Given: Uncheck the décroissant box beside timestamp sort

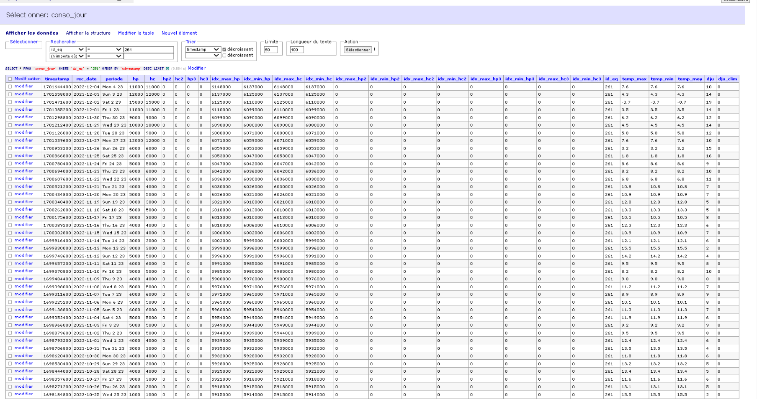Looking at the screenshot, I should [x=224, y=49].
